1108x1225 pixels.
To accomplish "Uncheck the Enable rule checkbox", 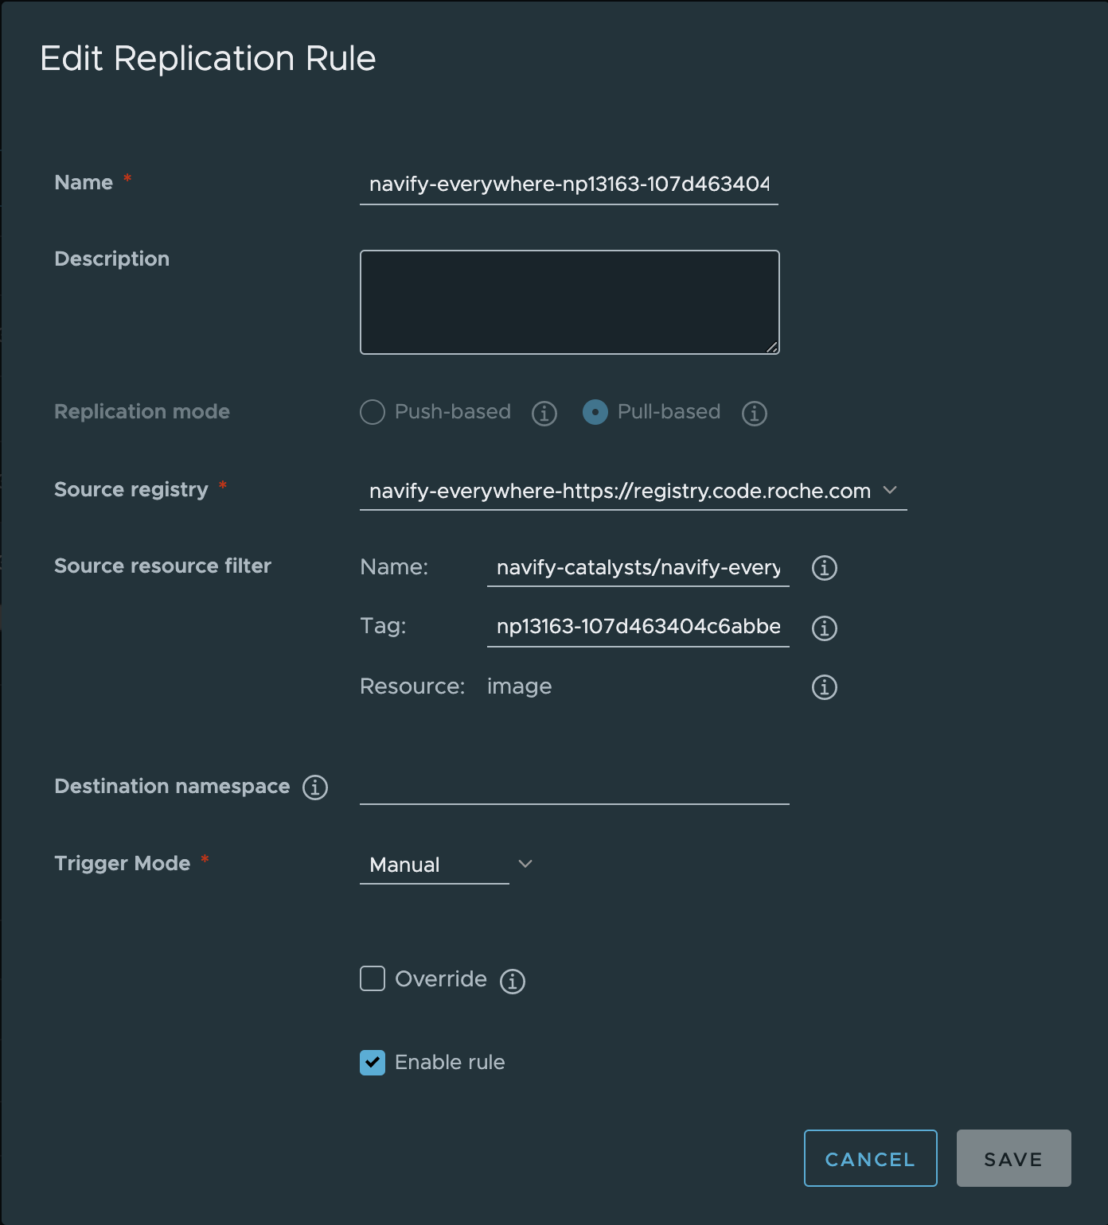I will pyautogui.click(x=372, y=1063).
